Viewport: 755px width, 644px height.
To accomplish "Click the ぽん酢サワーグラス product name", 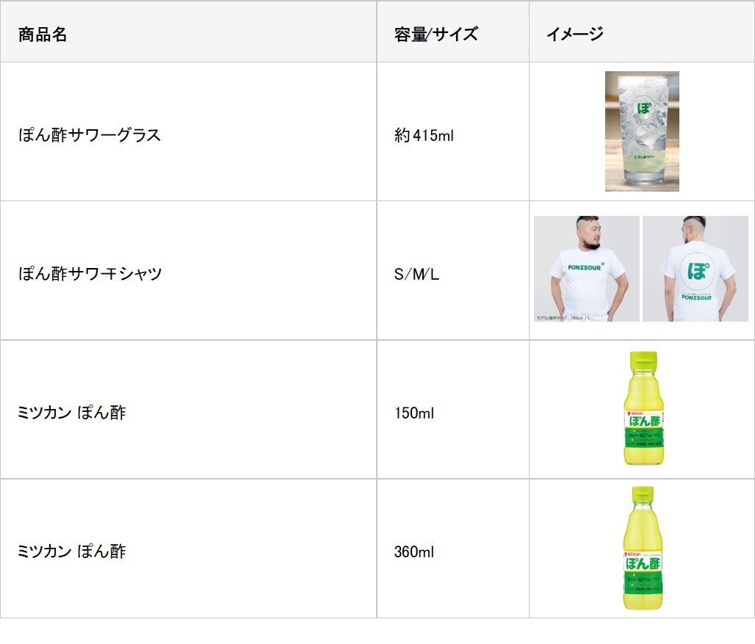I will pos(90,135).
